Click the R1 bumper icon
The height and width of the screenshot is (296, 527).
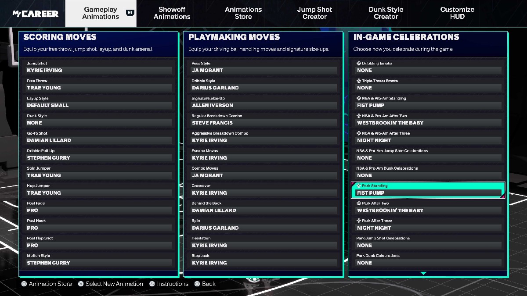tap(130, 13)
